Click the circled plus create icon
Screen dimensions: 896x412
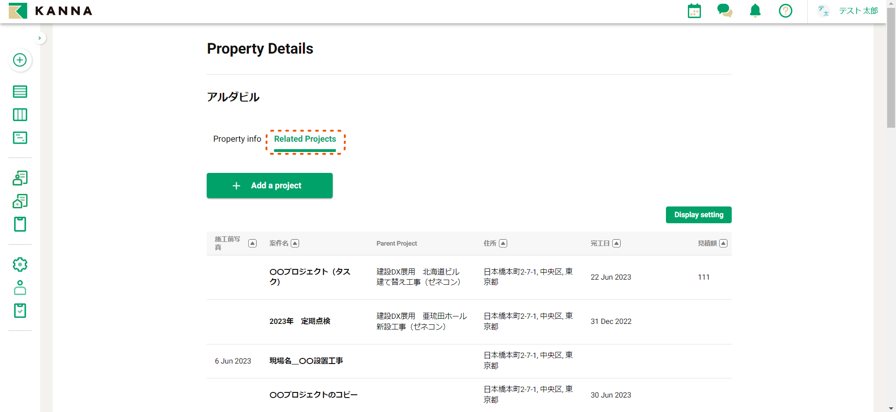click(x=20, y=60)
